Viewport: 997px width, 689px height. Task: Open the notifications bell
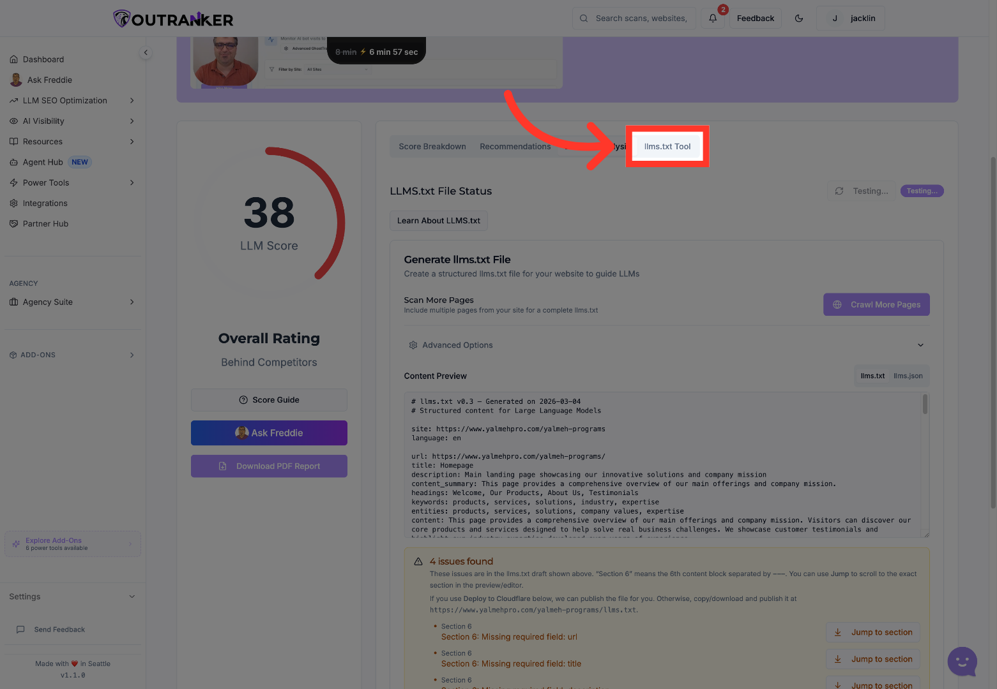click(713, 19)
